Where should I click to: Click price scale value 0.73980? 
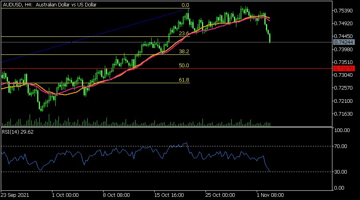coord(344,49)
